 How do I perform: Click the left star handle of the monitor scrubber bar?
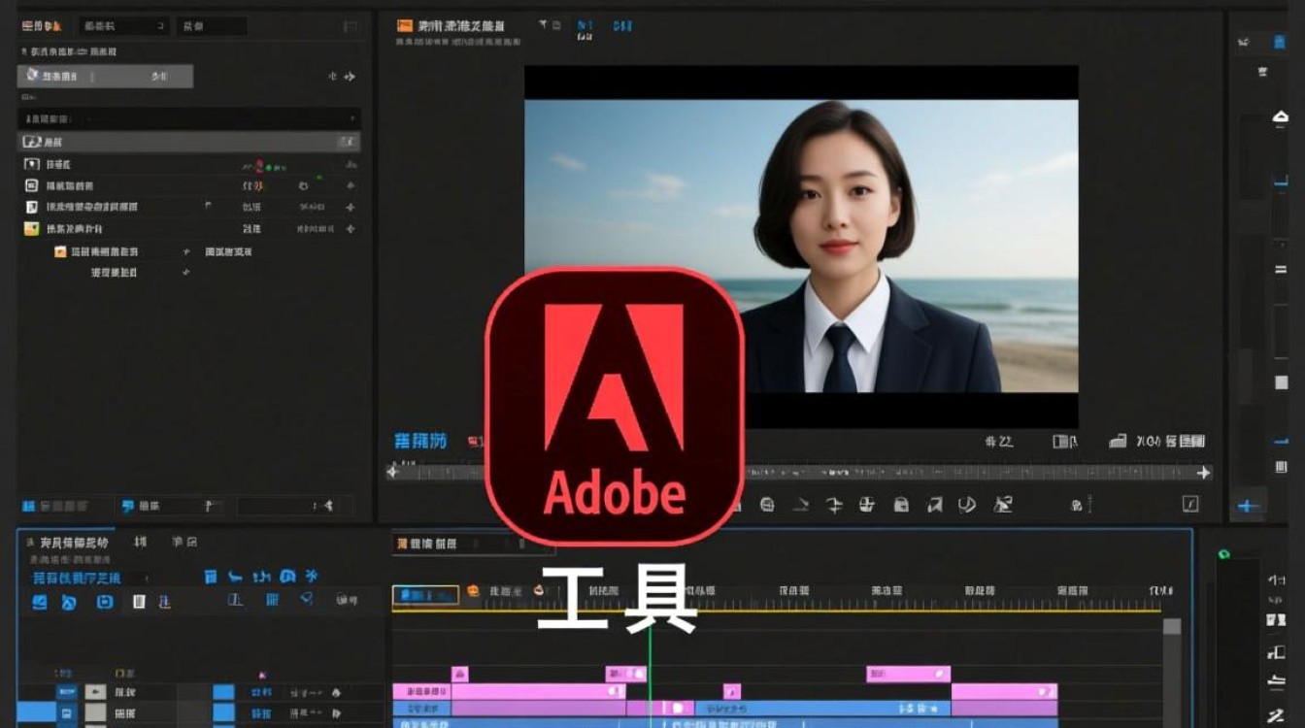pos(392,472)
